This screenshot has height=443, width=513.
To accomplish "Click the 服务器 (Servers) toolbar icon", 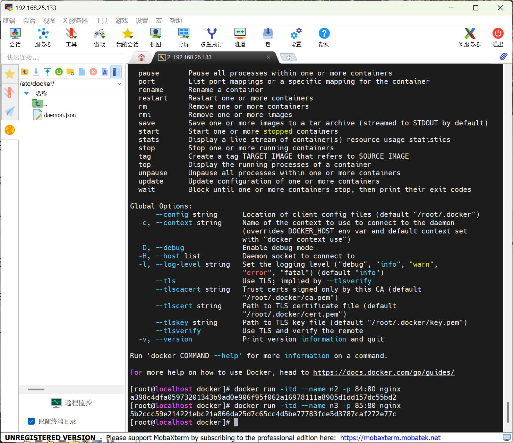I will coord(43,37).
